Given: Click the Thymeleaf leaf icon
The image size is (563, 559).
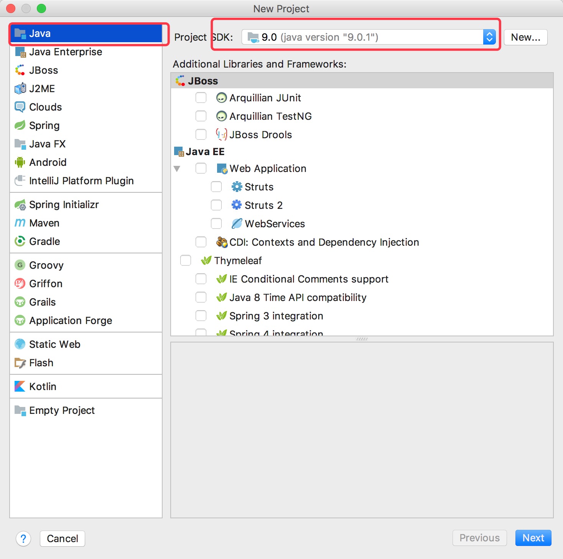Looking at the screenshot, I should point(206,261).
